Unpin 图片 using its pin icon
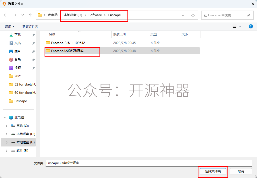This screenshot has height=178, width=257. [x=33, y=51]
